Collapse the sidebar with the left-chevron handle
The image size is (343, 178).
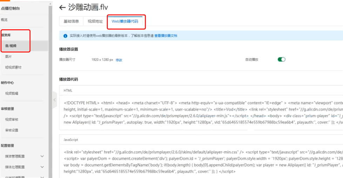(54, 100)
